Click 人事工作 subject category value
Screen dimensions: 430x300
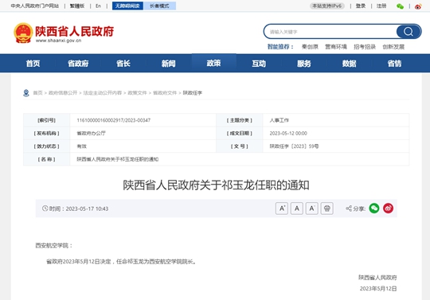point(279,120)
